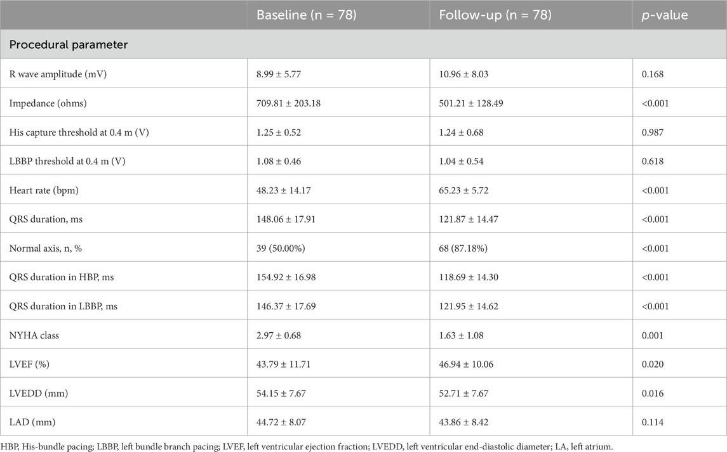Select the QRS duration, ms row label

47,219
